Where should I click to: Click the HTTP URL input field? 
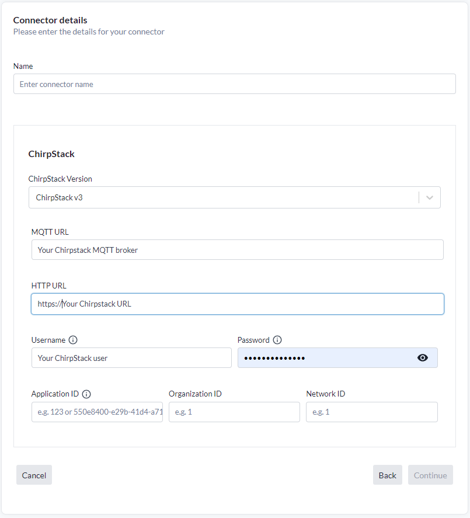pos(238,304)
